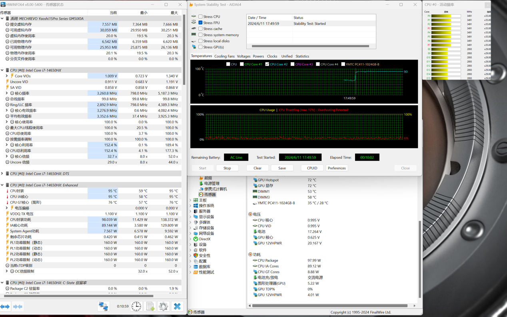Click the Preferences button
The image size is (507, 317).
337,168
